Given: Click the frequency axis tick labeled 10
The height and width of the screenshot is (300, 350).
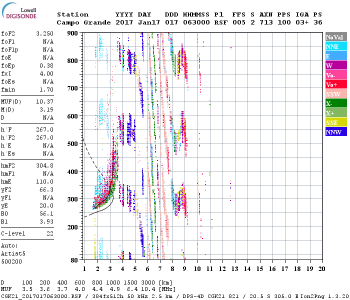Looking at the screenshot, I should [197, 268].
